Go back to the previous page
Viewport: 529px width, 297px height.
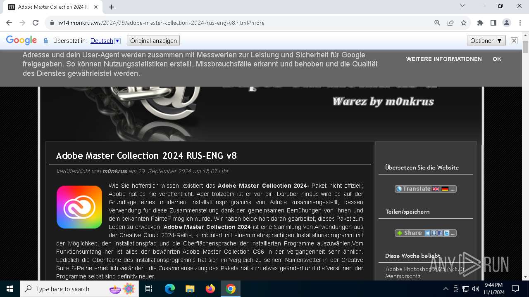[9, 23]
